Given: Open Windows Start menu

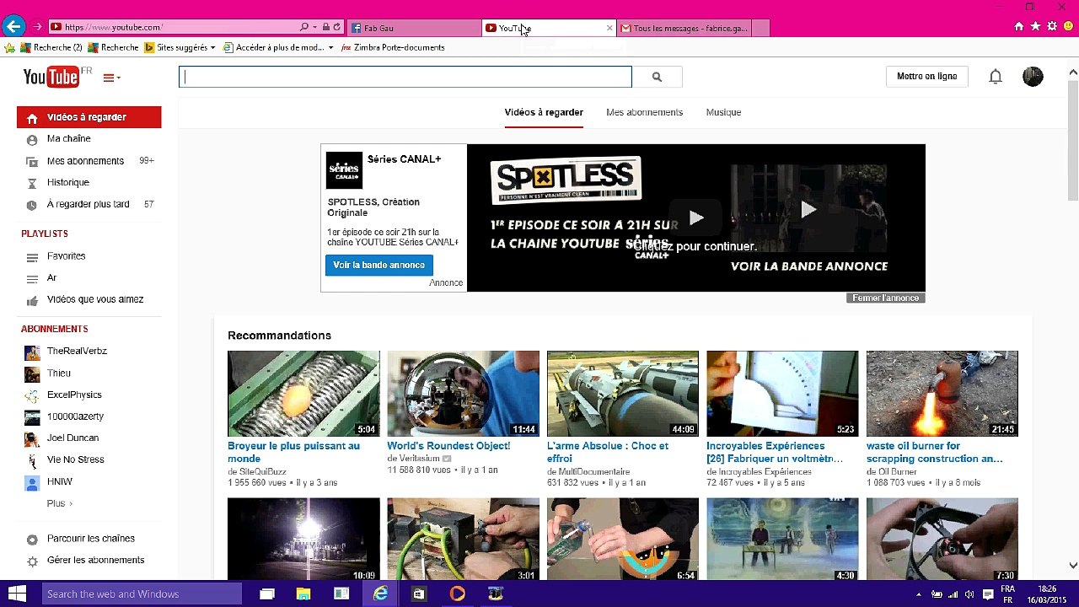Looking at the screenshot, I should tap(16, 594).
